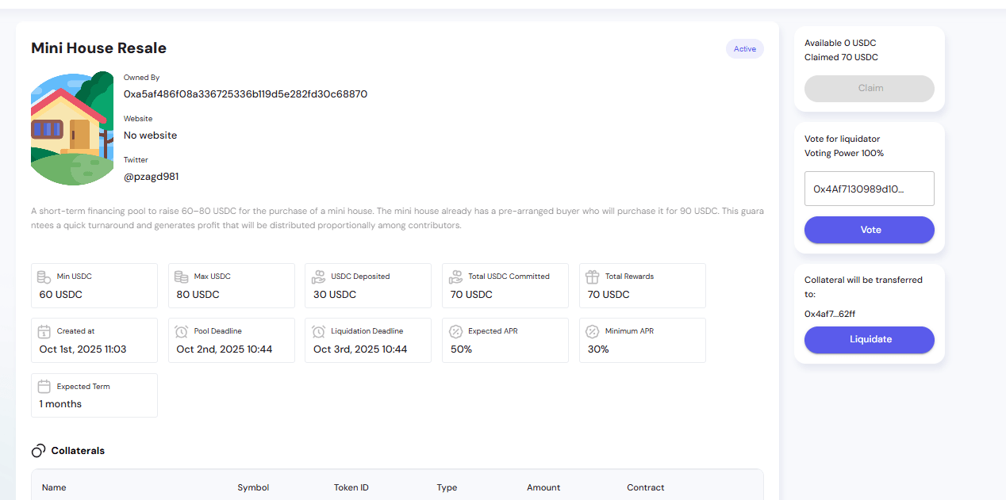The width and height of the screenshot is (1006, 500).
Task: Click the coins icon beside Min USDC
Action: pyautogui.click(x=44, y=277)
